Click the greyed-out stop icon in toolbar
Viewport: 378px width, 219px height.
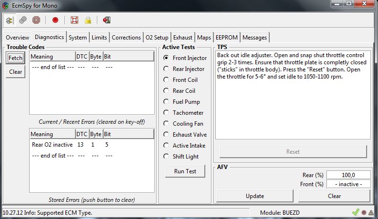(x=36, y=20)
